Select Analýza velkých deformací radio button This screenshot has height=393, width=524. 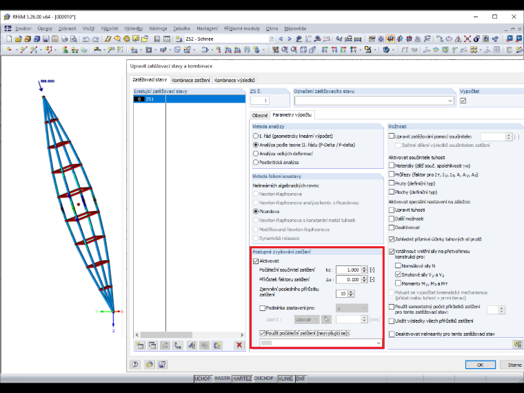click(256, 154)
